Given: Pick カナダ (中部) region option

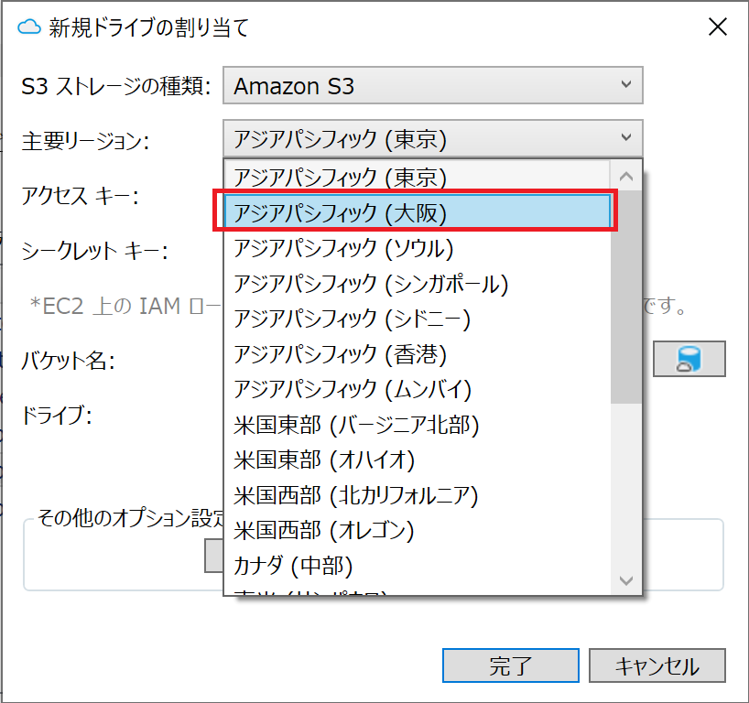Looking at the screenshot, I should pos(293,566).
